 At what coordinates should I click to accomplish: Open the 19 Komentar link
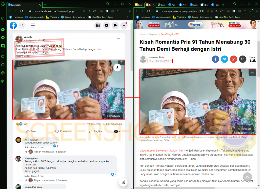point(94,124)
